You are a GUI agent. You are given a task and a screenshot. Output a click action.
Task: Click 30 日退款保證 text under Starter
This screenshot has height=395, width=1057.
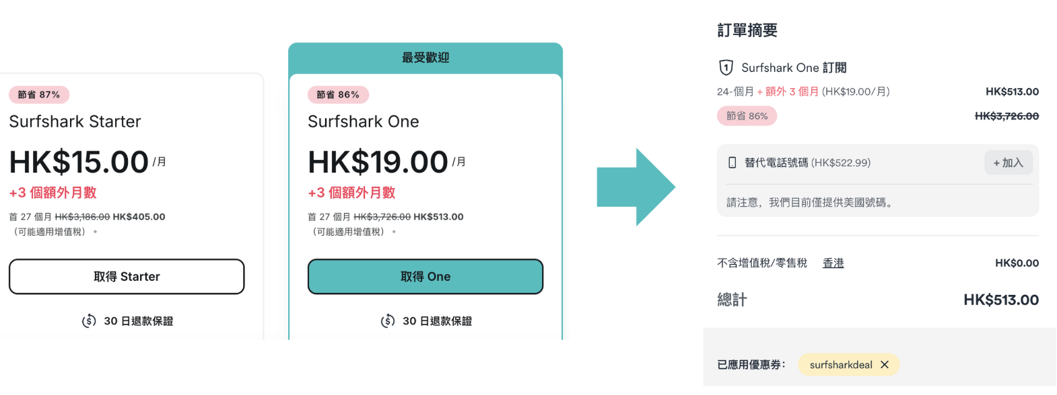point(139,321)
